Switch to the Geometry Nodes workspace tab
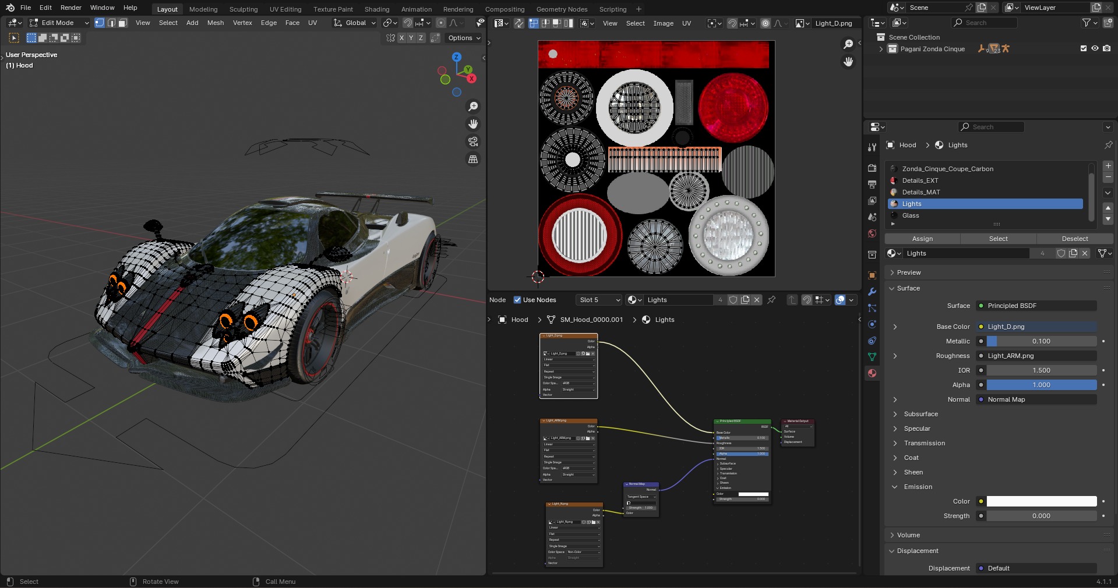The image size is (1118, 588). [x=562, y=9]
